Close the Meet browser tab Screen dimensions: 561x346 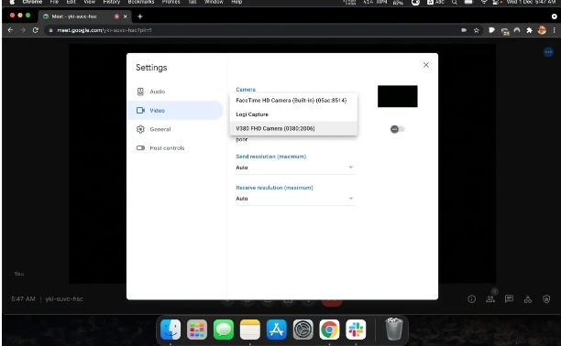(x=126, y=16)
